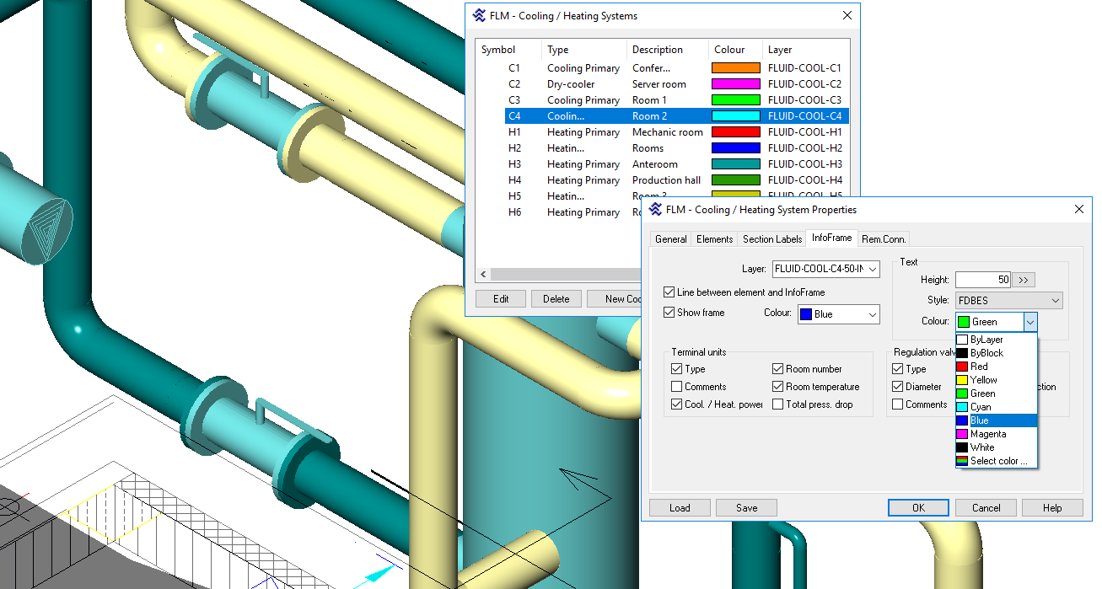The width and height of the screenshot is (1102, 589).
Task: Toggle the Room temperature checkbox
Action: [778, 387]
